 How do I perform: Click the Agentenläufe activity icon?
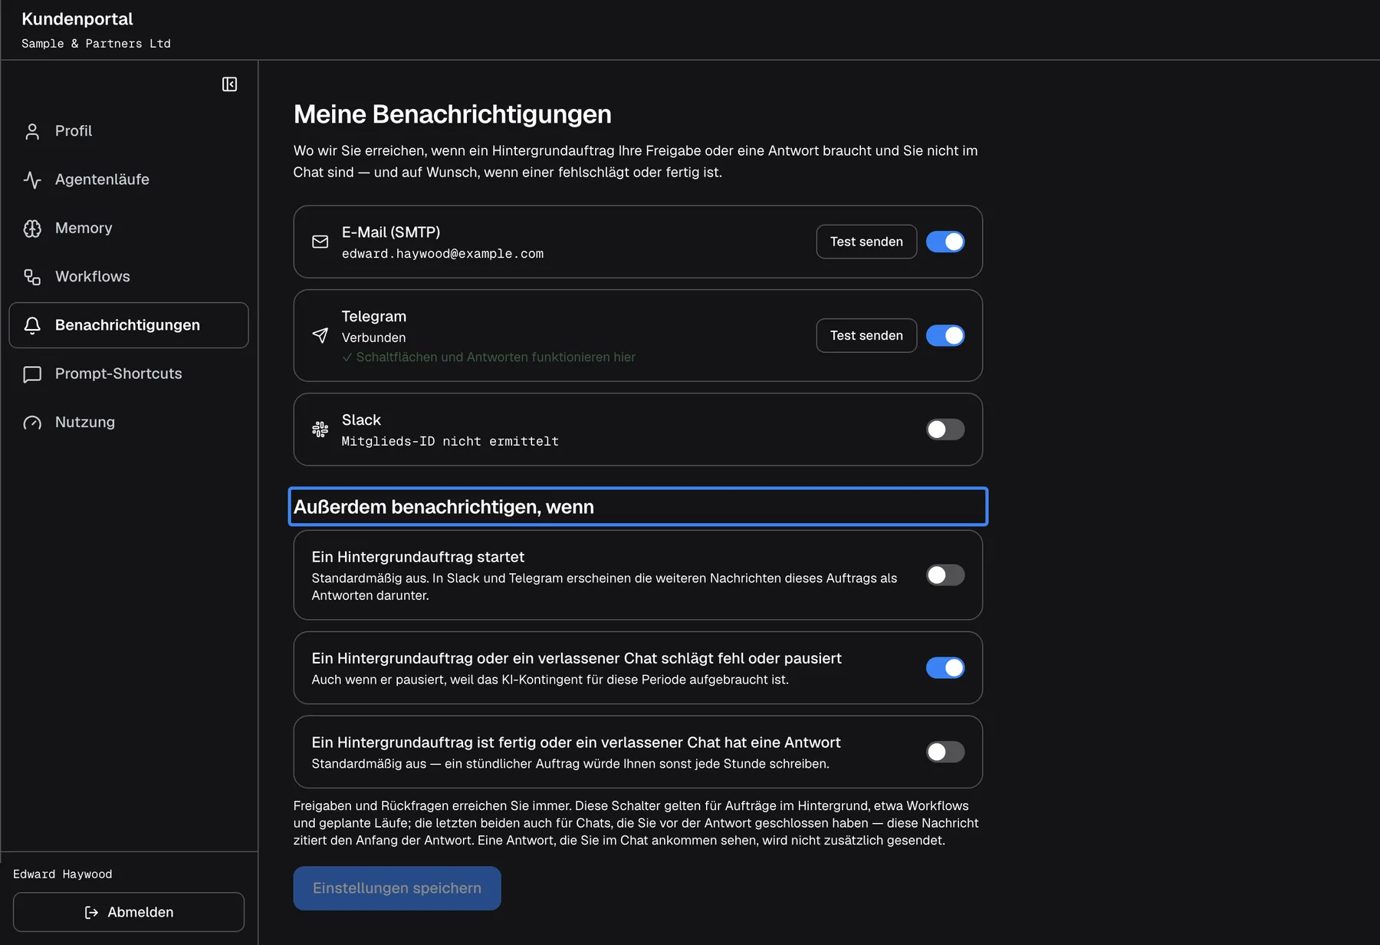pyautogui.click(x=32, y=180)
